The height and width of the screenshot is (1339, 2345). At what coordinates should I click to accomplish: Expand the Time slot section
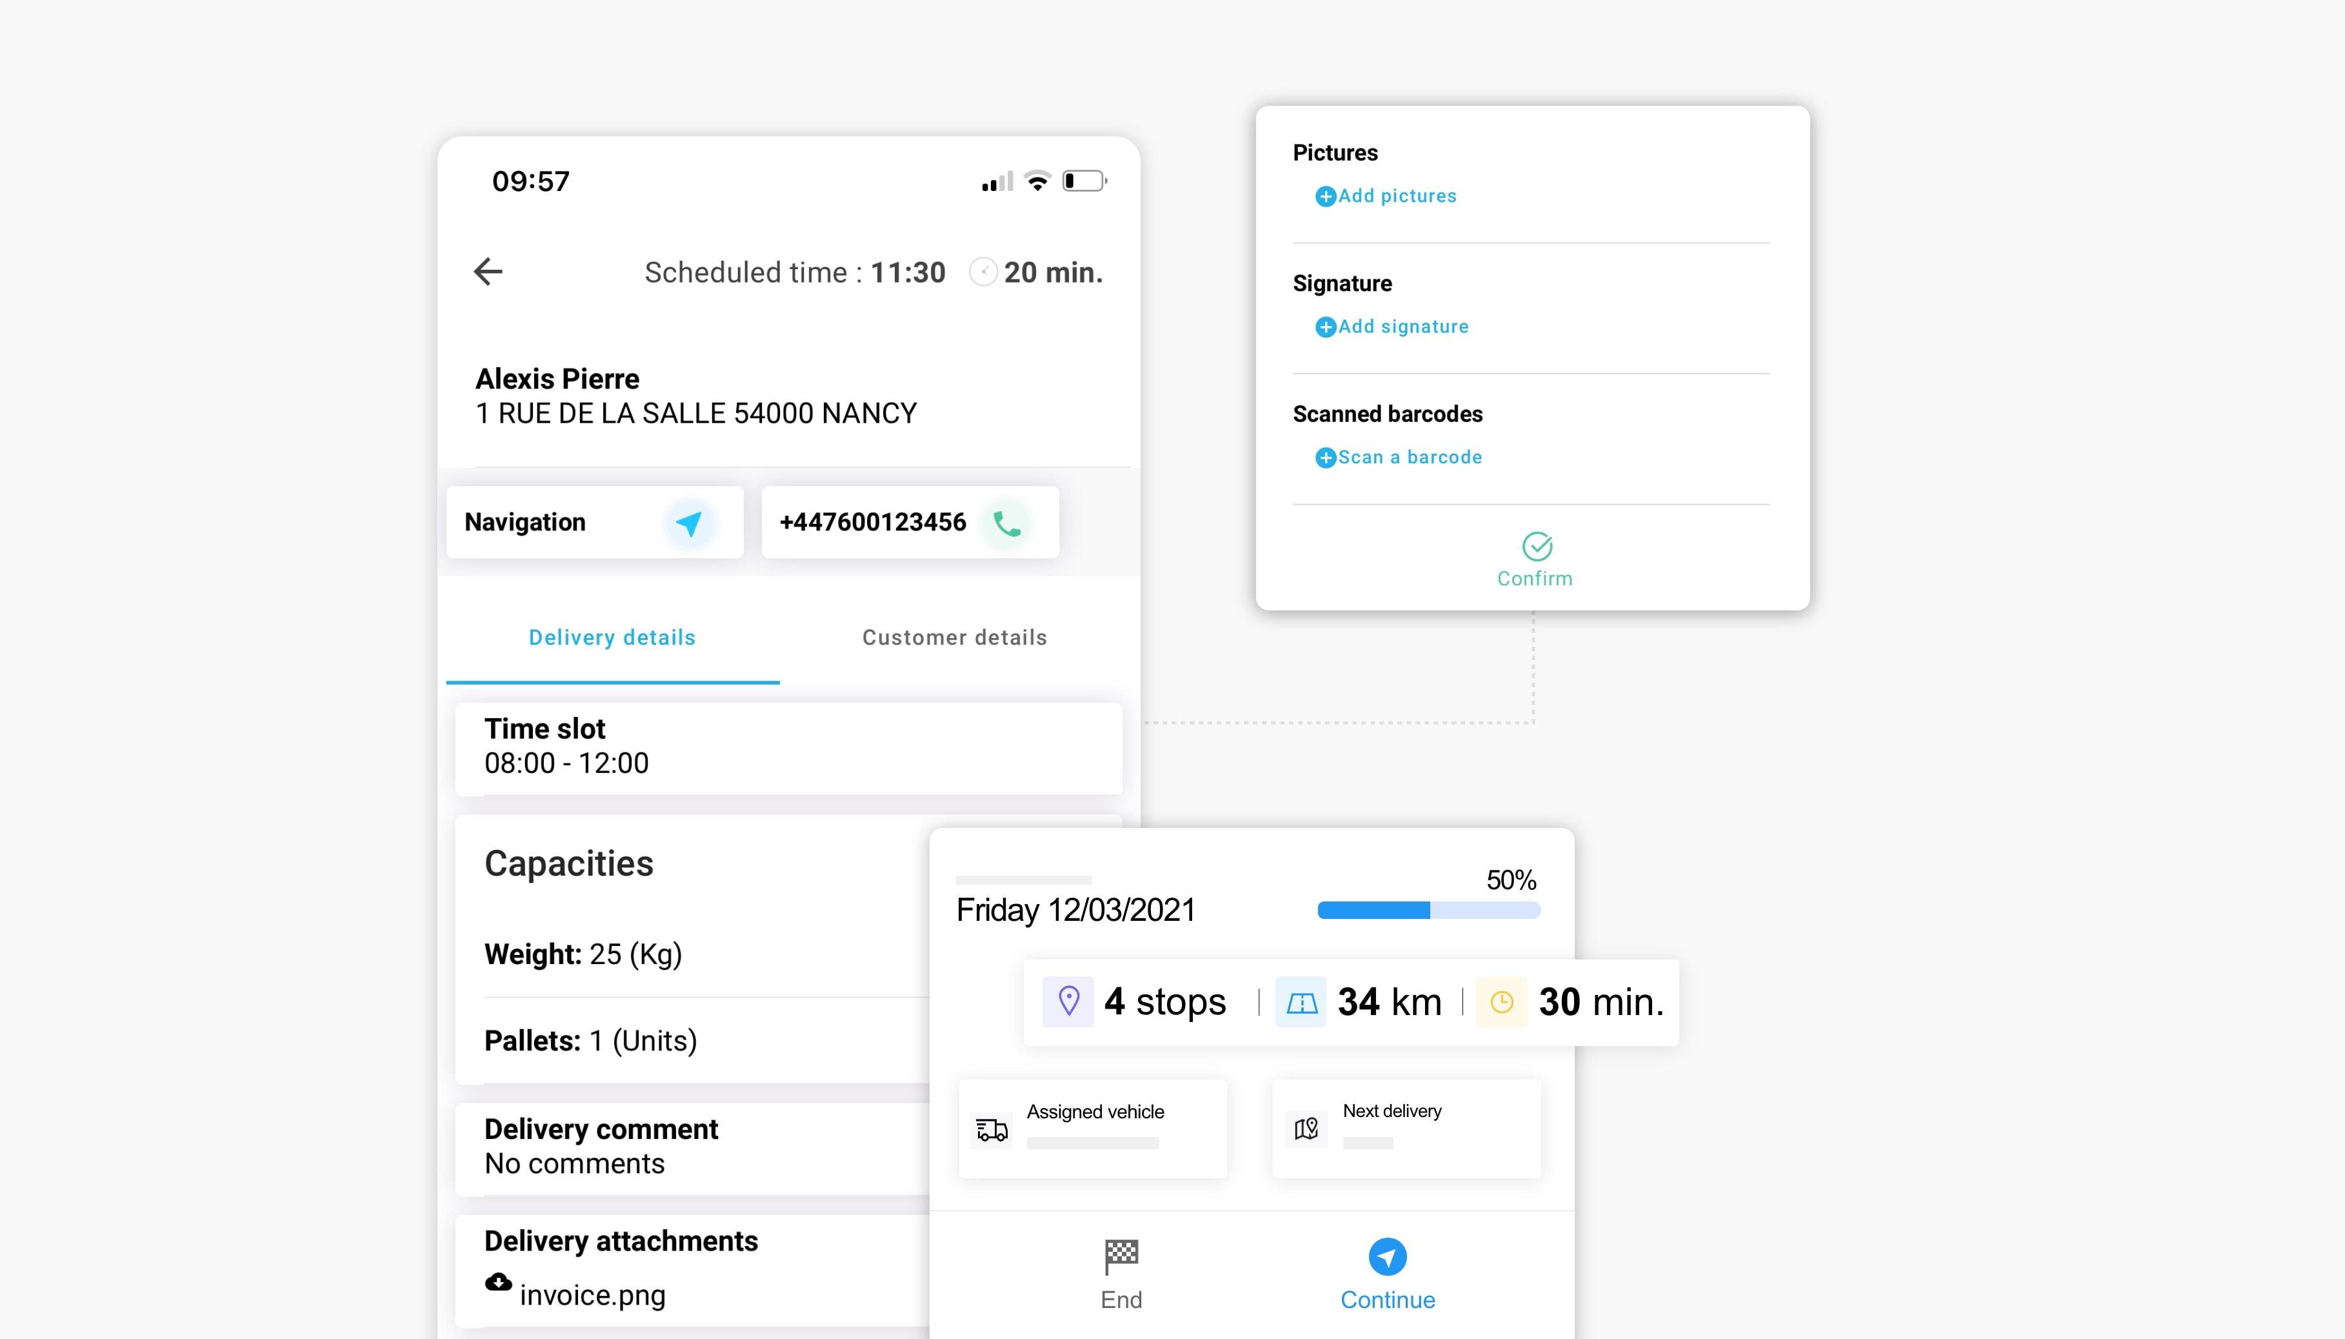pos(791,746)
